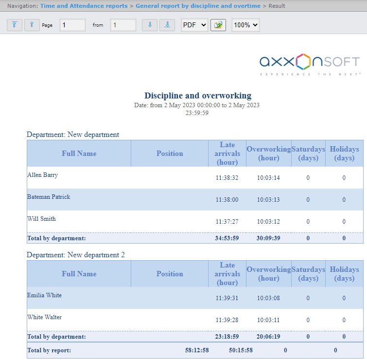Open Time and Attendance reports breadcrumb
Screen dimensions: 367x363
[x=84, y=6]
